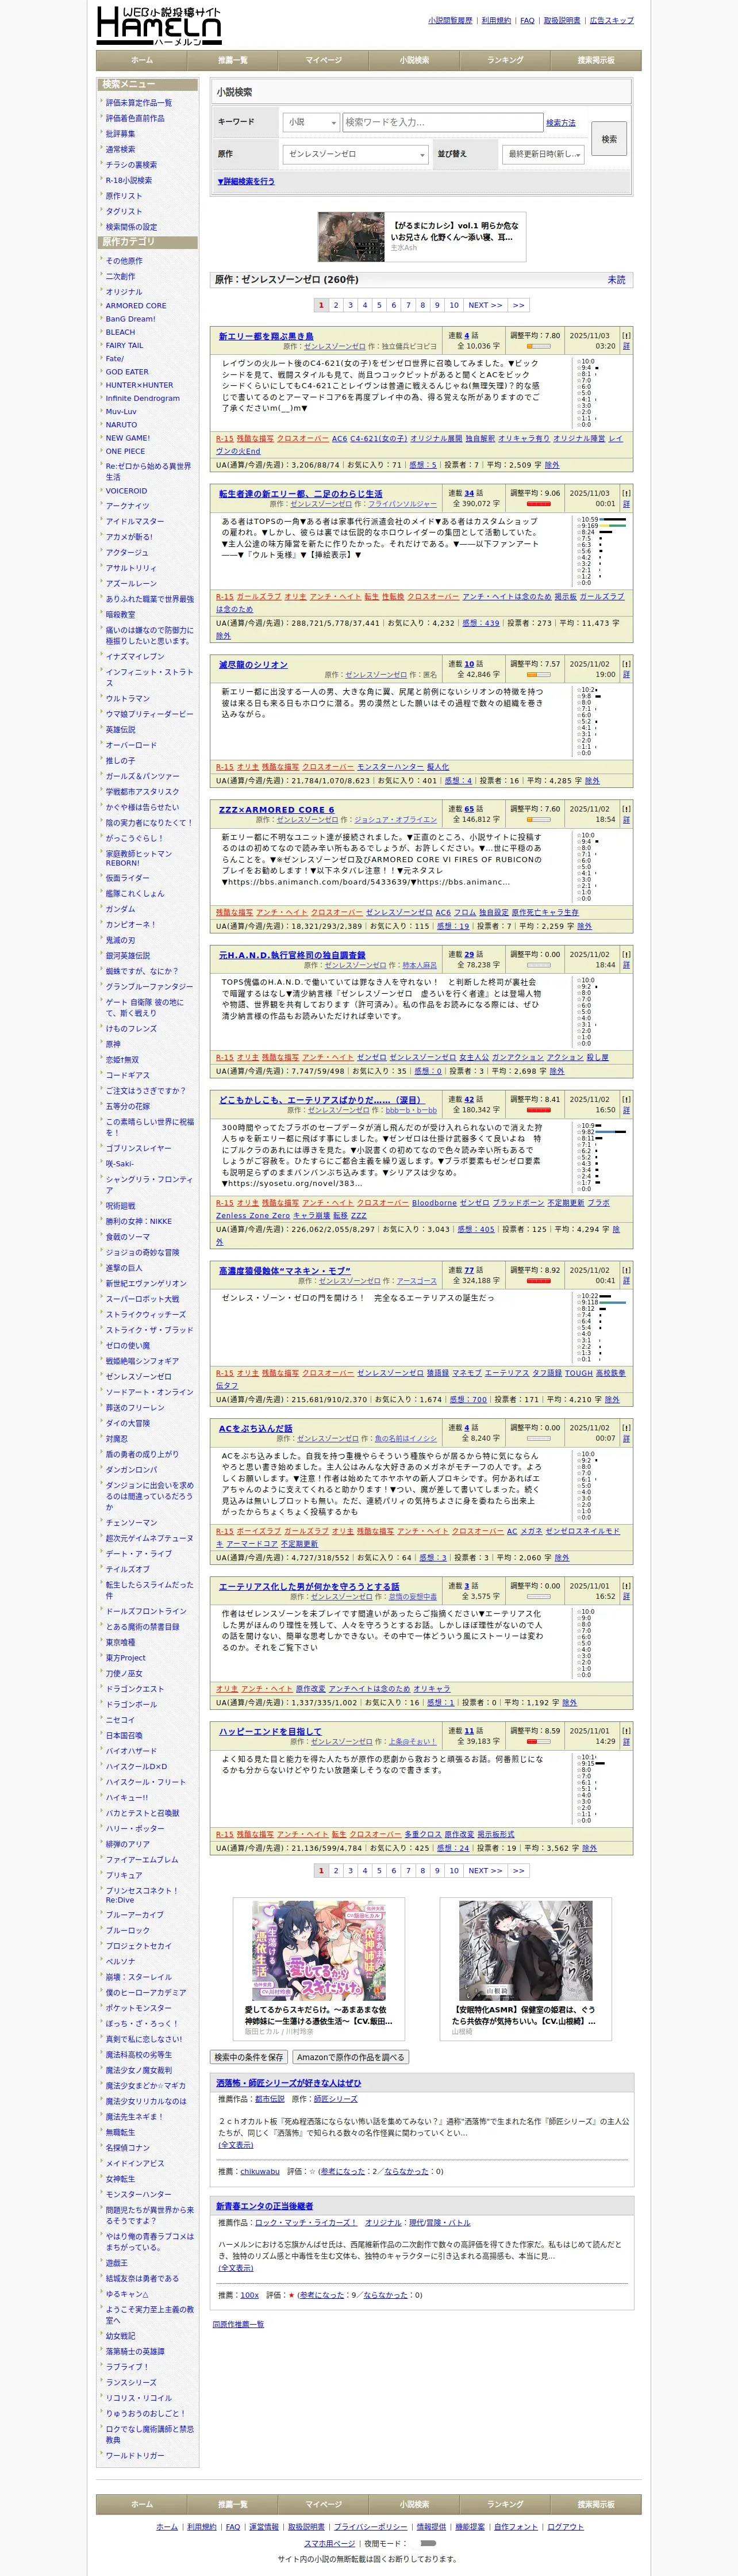Open 同原作推薦一覧 link

coord(238,2324)
